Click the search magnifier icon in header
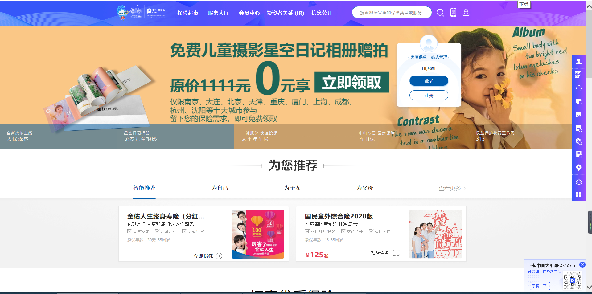The width and height of the screenshot is (592, 294). coord(440,13)
